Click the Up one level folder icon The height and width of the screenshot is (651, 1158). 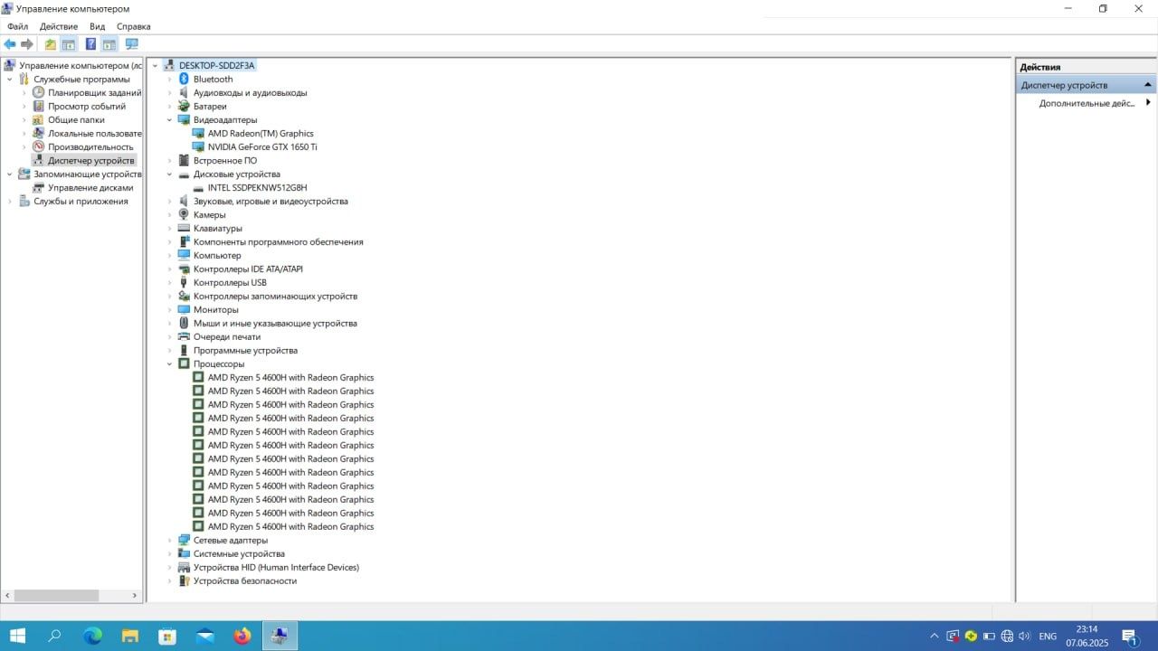click(x=51, y=44)
